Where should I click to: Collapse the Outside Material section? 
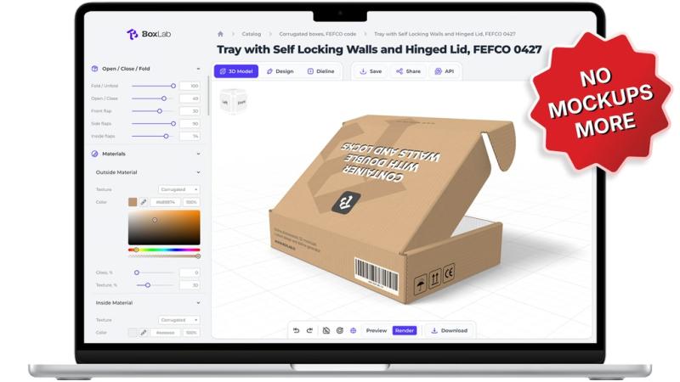coord(198,172)
